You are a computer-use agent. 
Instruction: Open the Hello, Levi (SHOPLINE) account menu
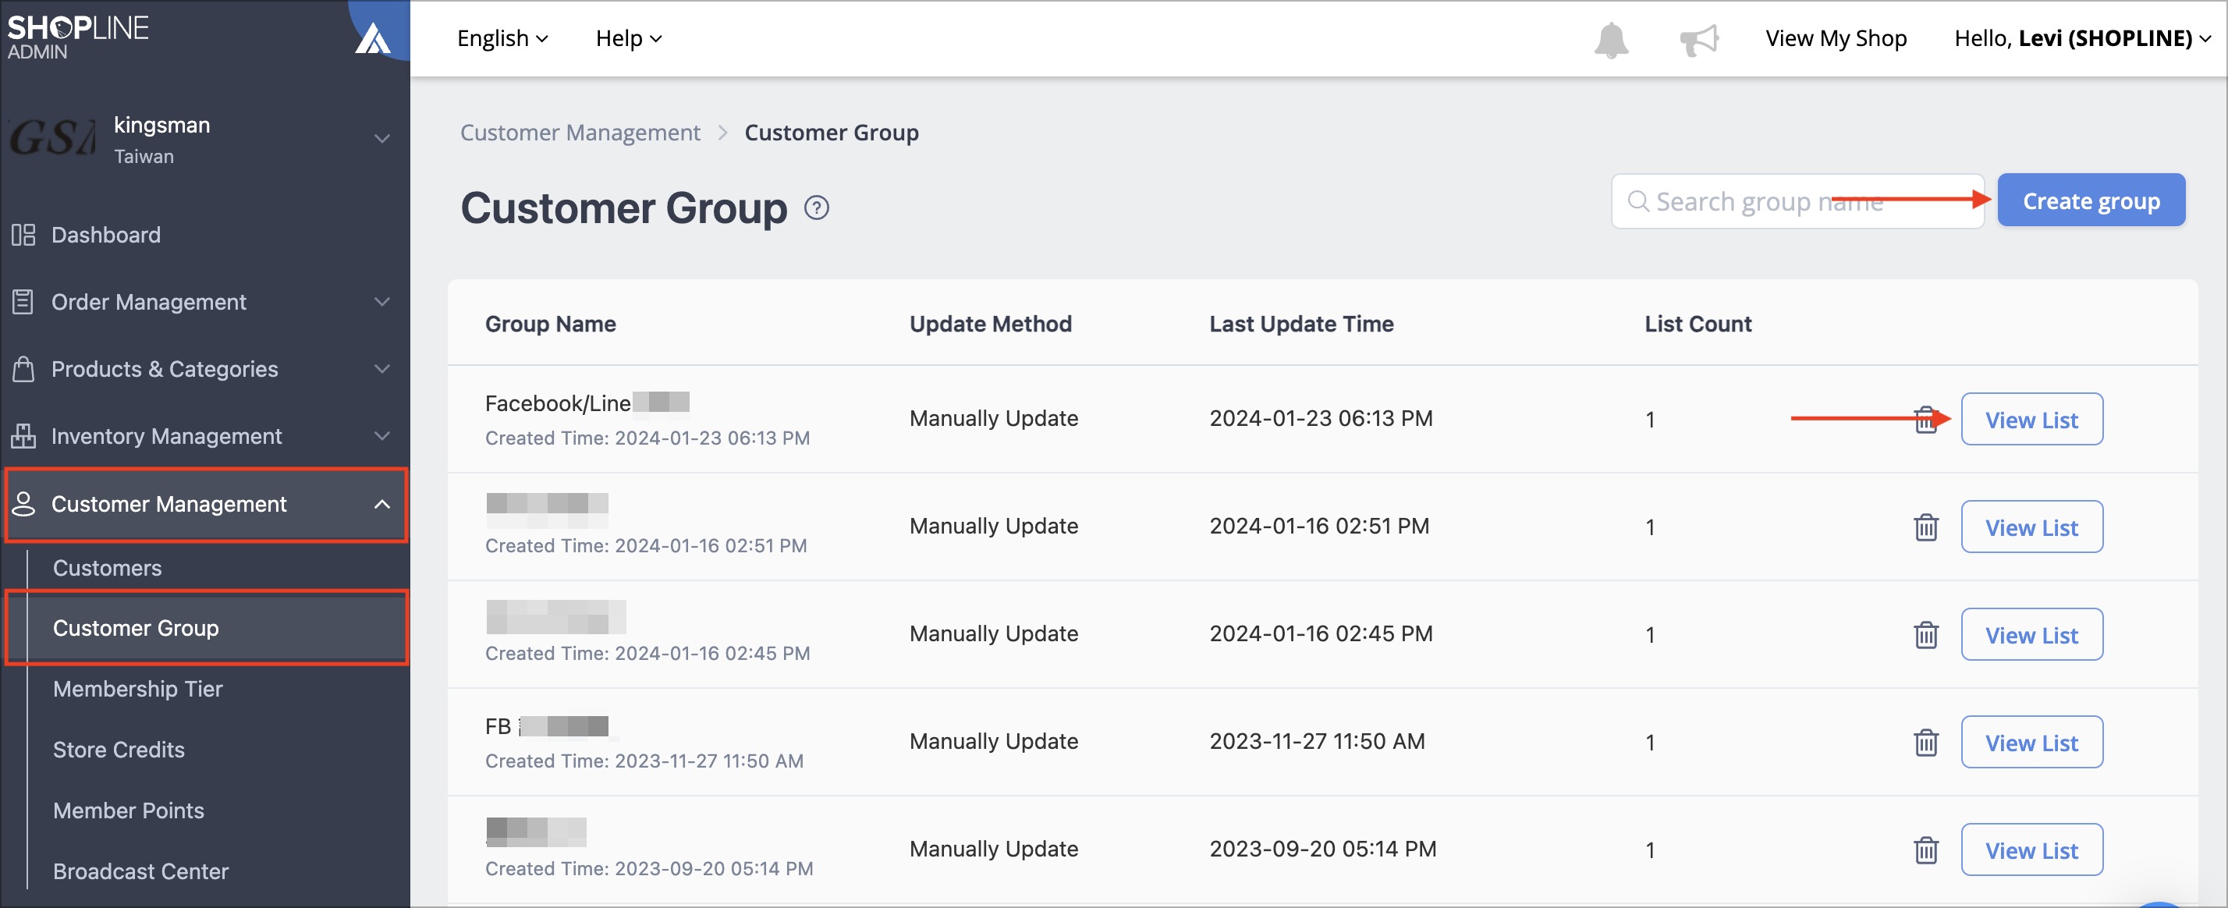tap(2082, 39)
